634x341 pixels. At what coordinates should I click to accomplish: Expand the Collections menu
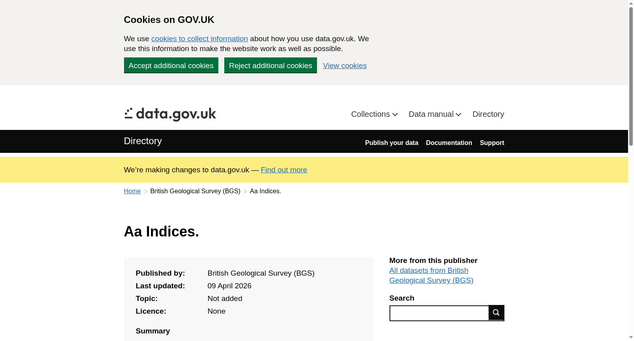374,114
